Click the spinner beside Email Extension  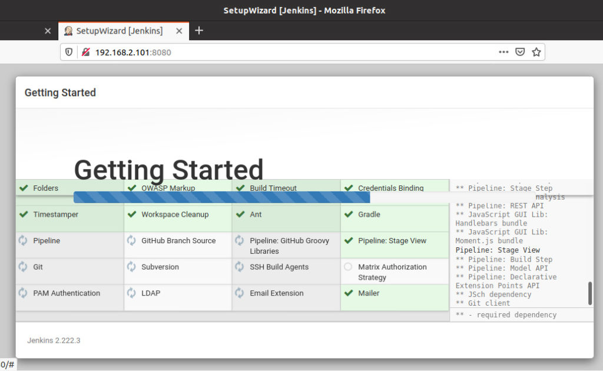click(x=240, y=293)
